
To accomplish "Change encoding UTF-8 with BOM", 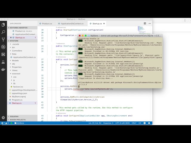I will click(x=122, y=123).
